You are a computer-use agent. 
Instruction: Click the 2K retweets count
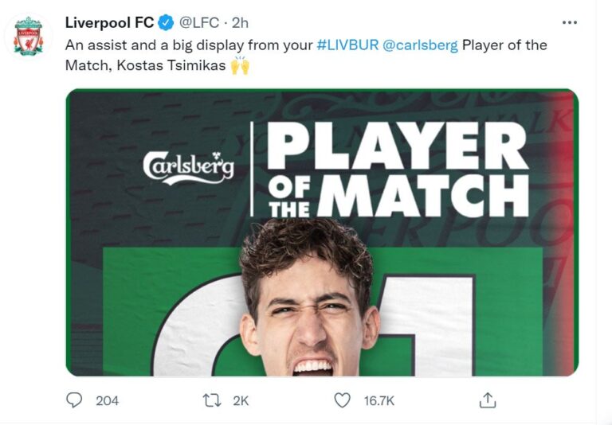click(241, 400)
